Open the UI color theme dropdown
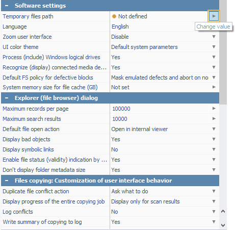This screenshot has height=230, width=235. click(x=214, y=47)
